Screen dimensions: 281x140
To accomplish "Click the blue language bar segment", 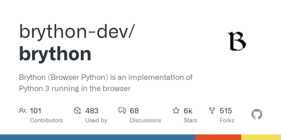I will 97,137.
